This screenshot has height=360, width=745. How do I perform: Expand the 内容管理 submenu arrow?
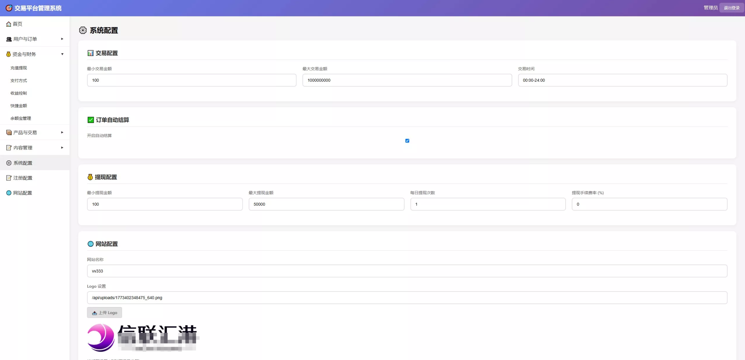click(x=62, y=148)
